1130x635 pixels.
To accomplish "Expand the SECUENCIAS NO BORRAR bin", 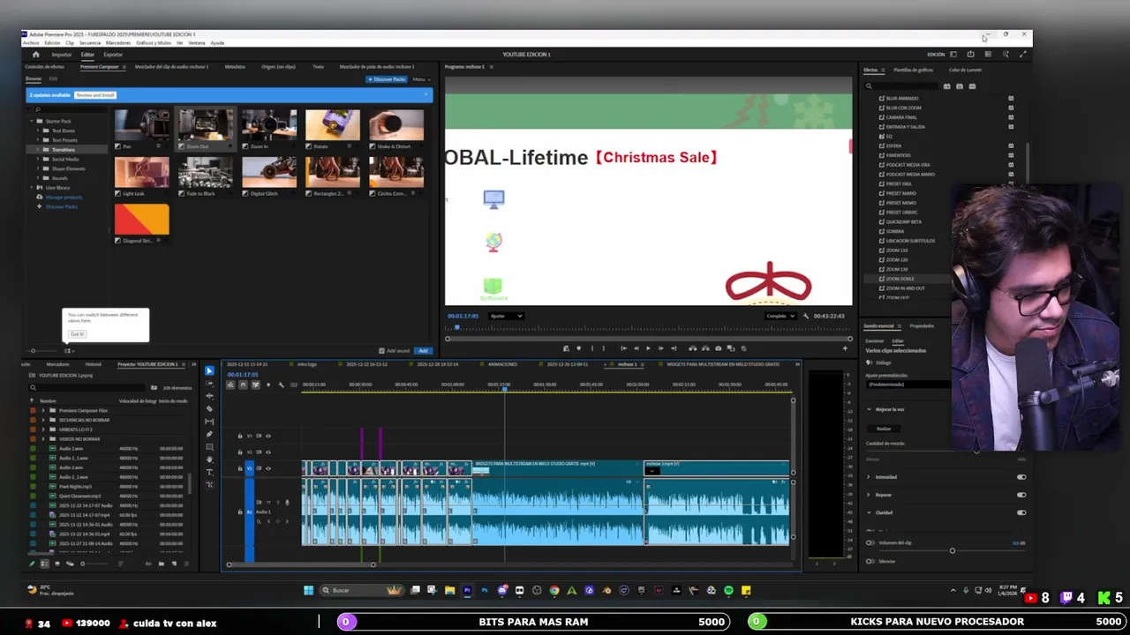I will (42, 420).
